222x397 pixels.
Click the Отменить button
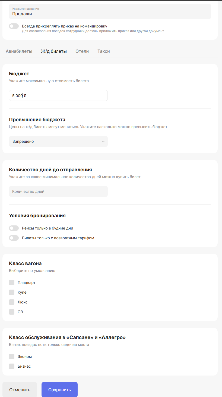20,390
